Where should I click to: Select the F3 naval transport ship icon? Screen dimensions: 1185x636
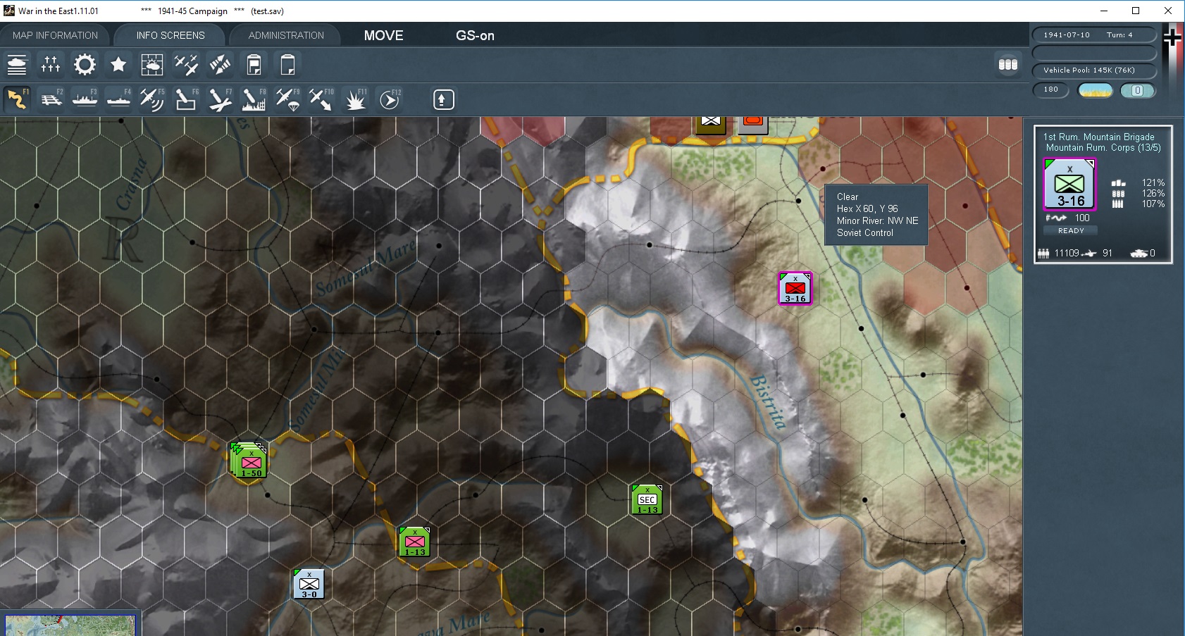coord(85,99)
